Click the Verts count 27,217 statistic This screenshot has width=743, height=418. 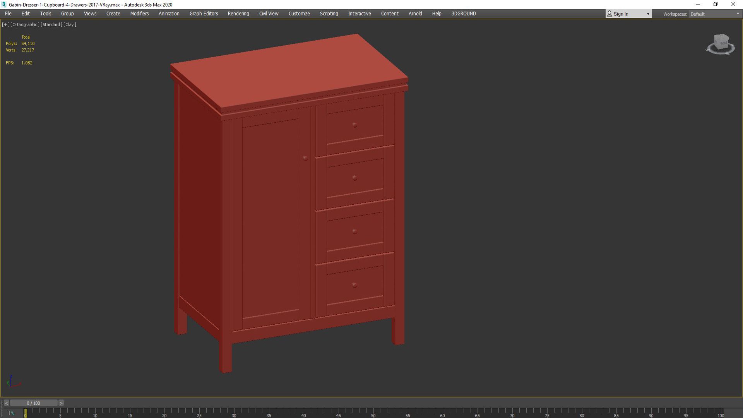[x=28, y=50]
